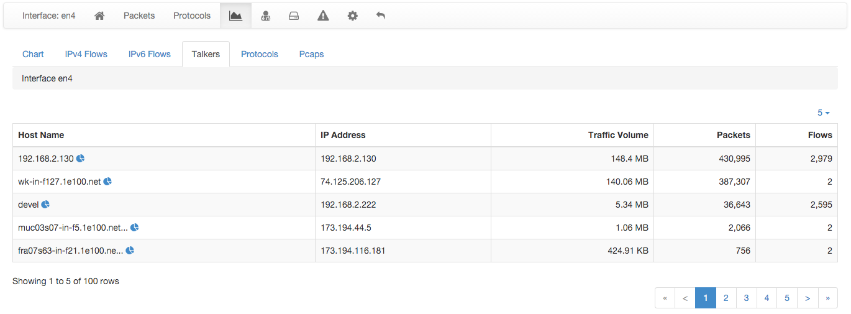Click the back arrow icon

click(x=381, y=16)
